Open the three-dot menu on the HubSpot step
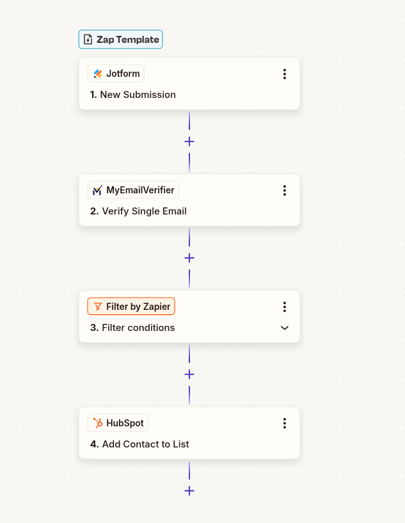The image size is (405, 523). [x=285, y=423]
